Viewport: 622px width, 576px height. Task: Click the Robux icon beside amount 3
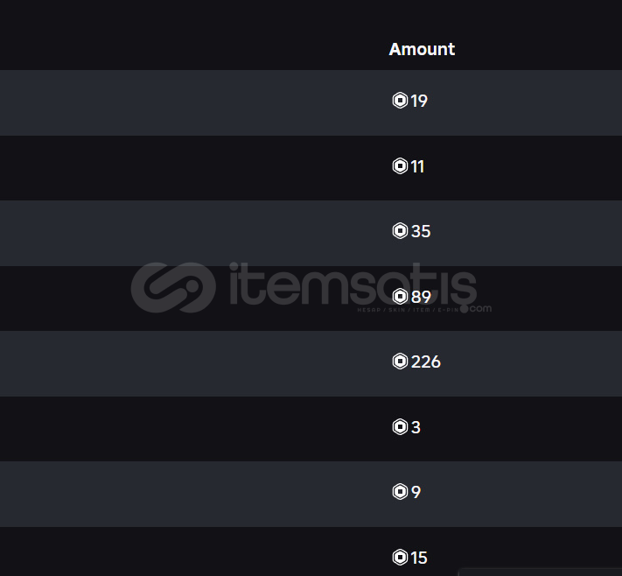(x=400, y=427)
